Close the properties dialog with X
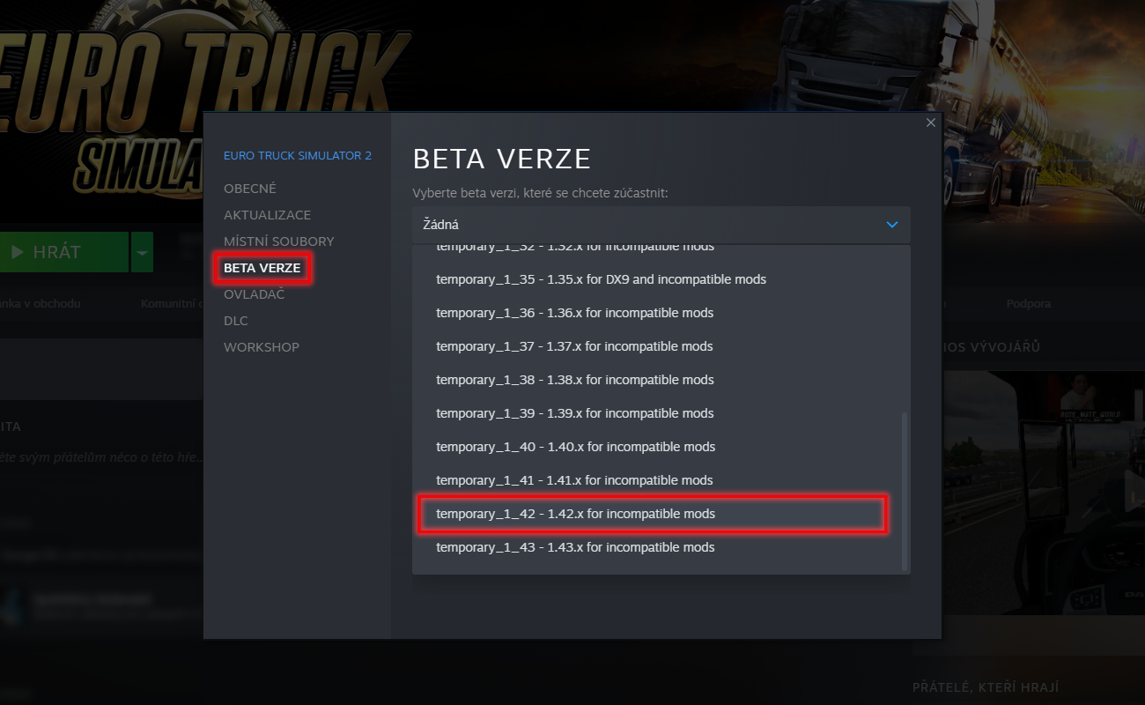 [x=930, y=123]
